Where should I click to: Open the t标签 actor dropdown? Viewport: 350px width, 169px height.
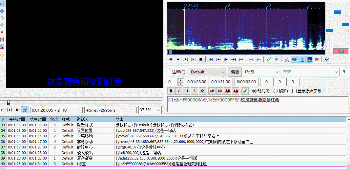point(262,72)
